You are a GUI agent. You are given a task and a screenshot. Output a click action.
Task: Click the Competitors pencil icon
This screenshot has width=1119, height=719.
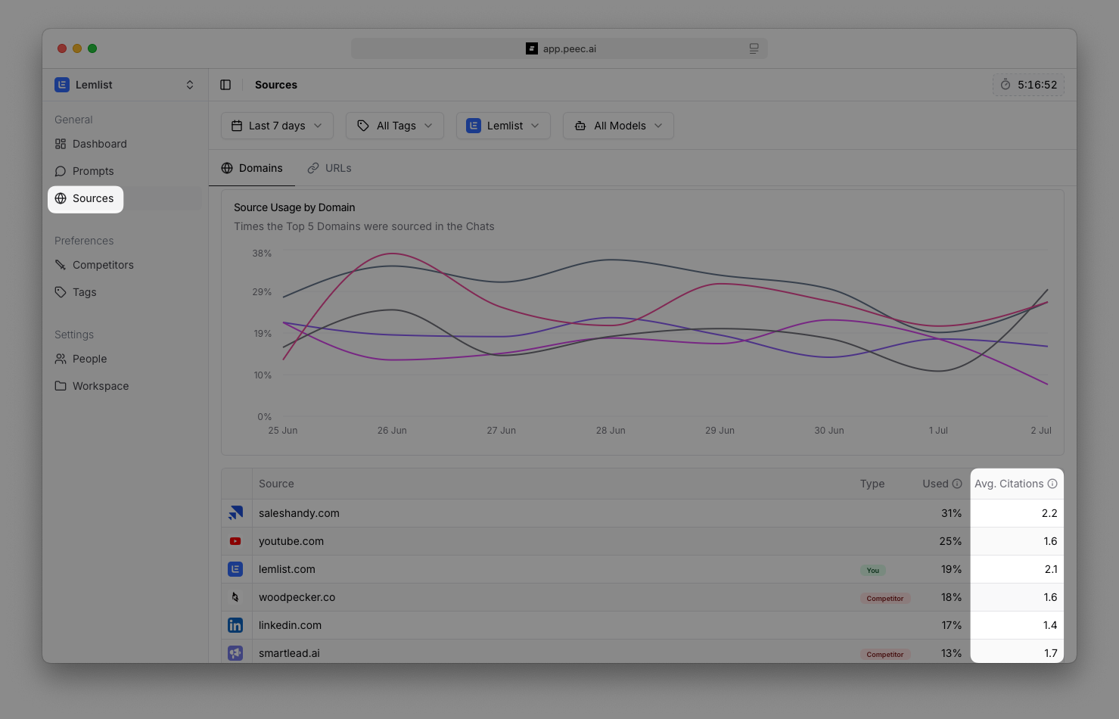pos(61,265)
